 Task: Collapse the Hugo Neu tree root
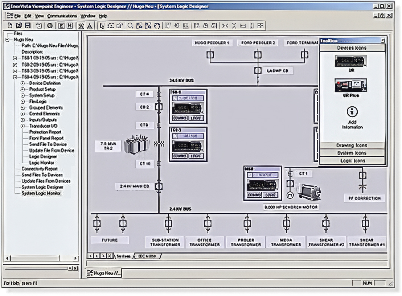tap(7, 40)
